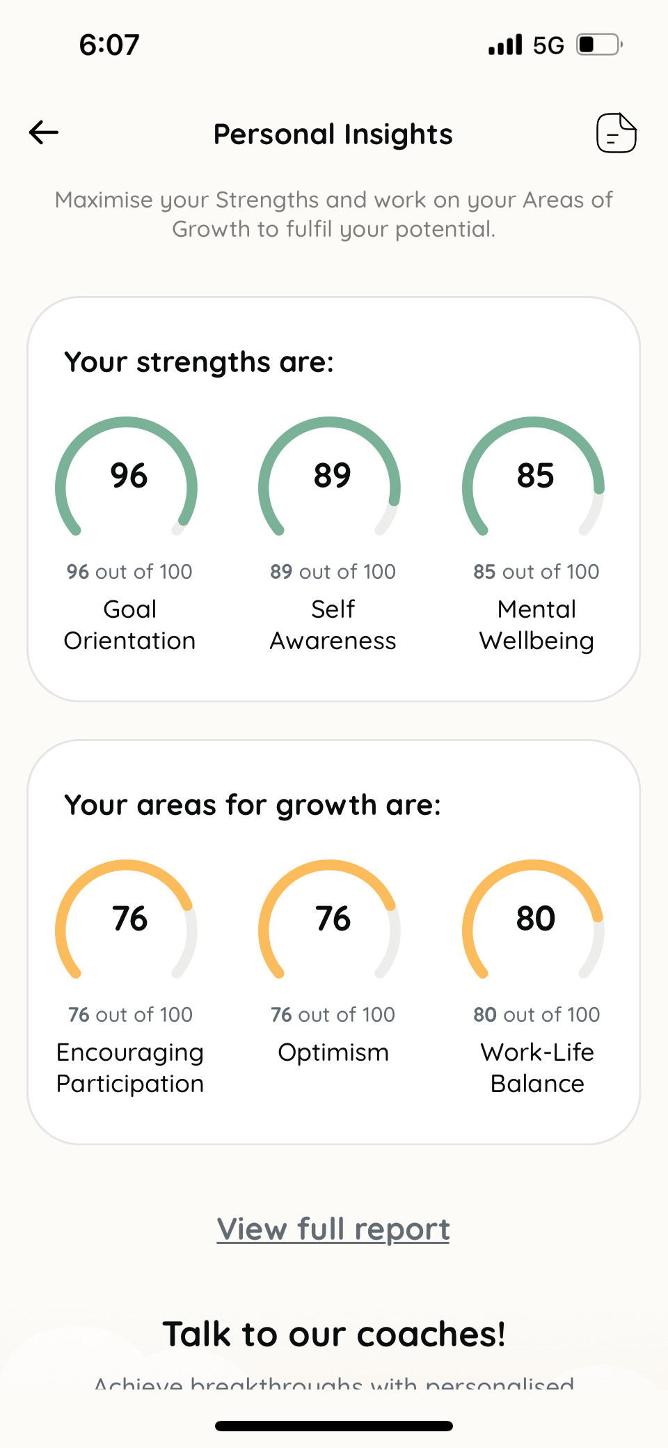Tap the Your areas for growth heading
The height and width of the screenshot is (1448, 668).
(253, 805)
